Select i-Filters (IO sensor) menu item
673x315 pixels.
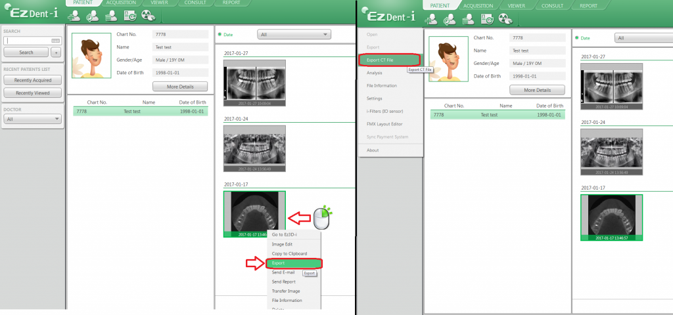[x=390, y=112]
